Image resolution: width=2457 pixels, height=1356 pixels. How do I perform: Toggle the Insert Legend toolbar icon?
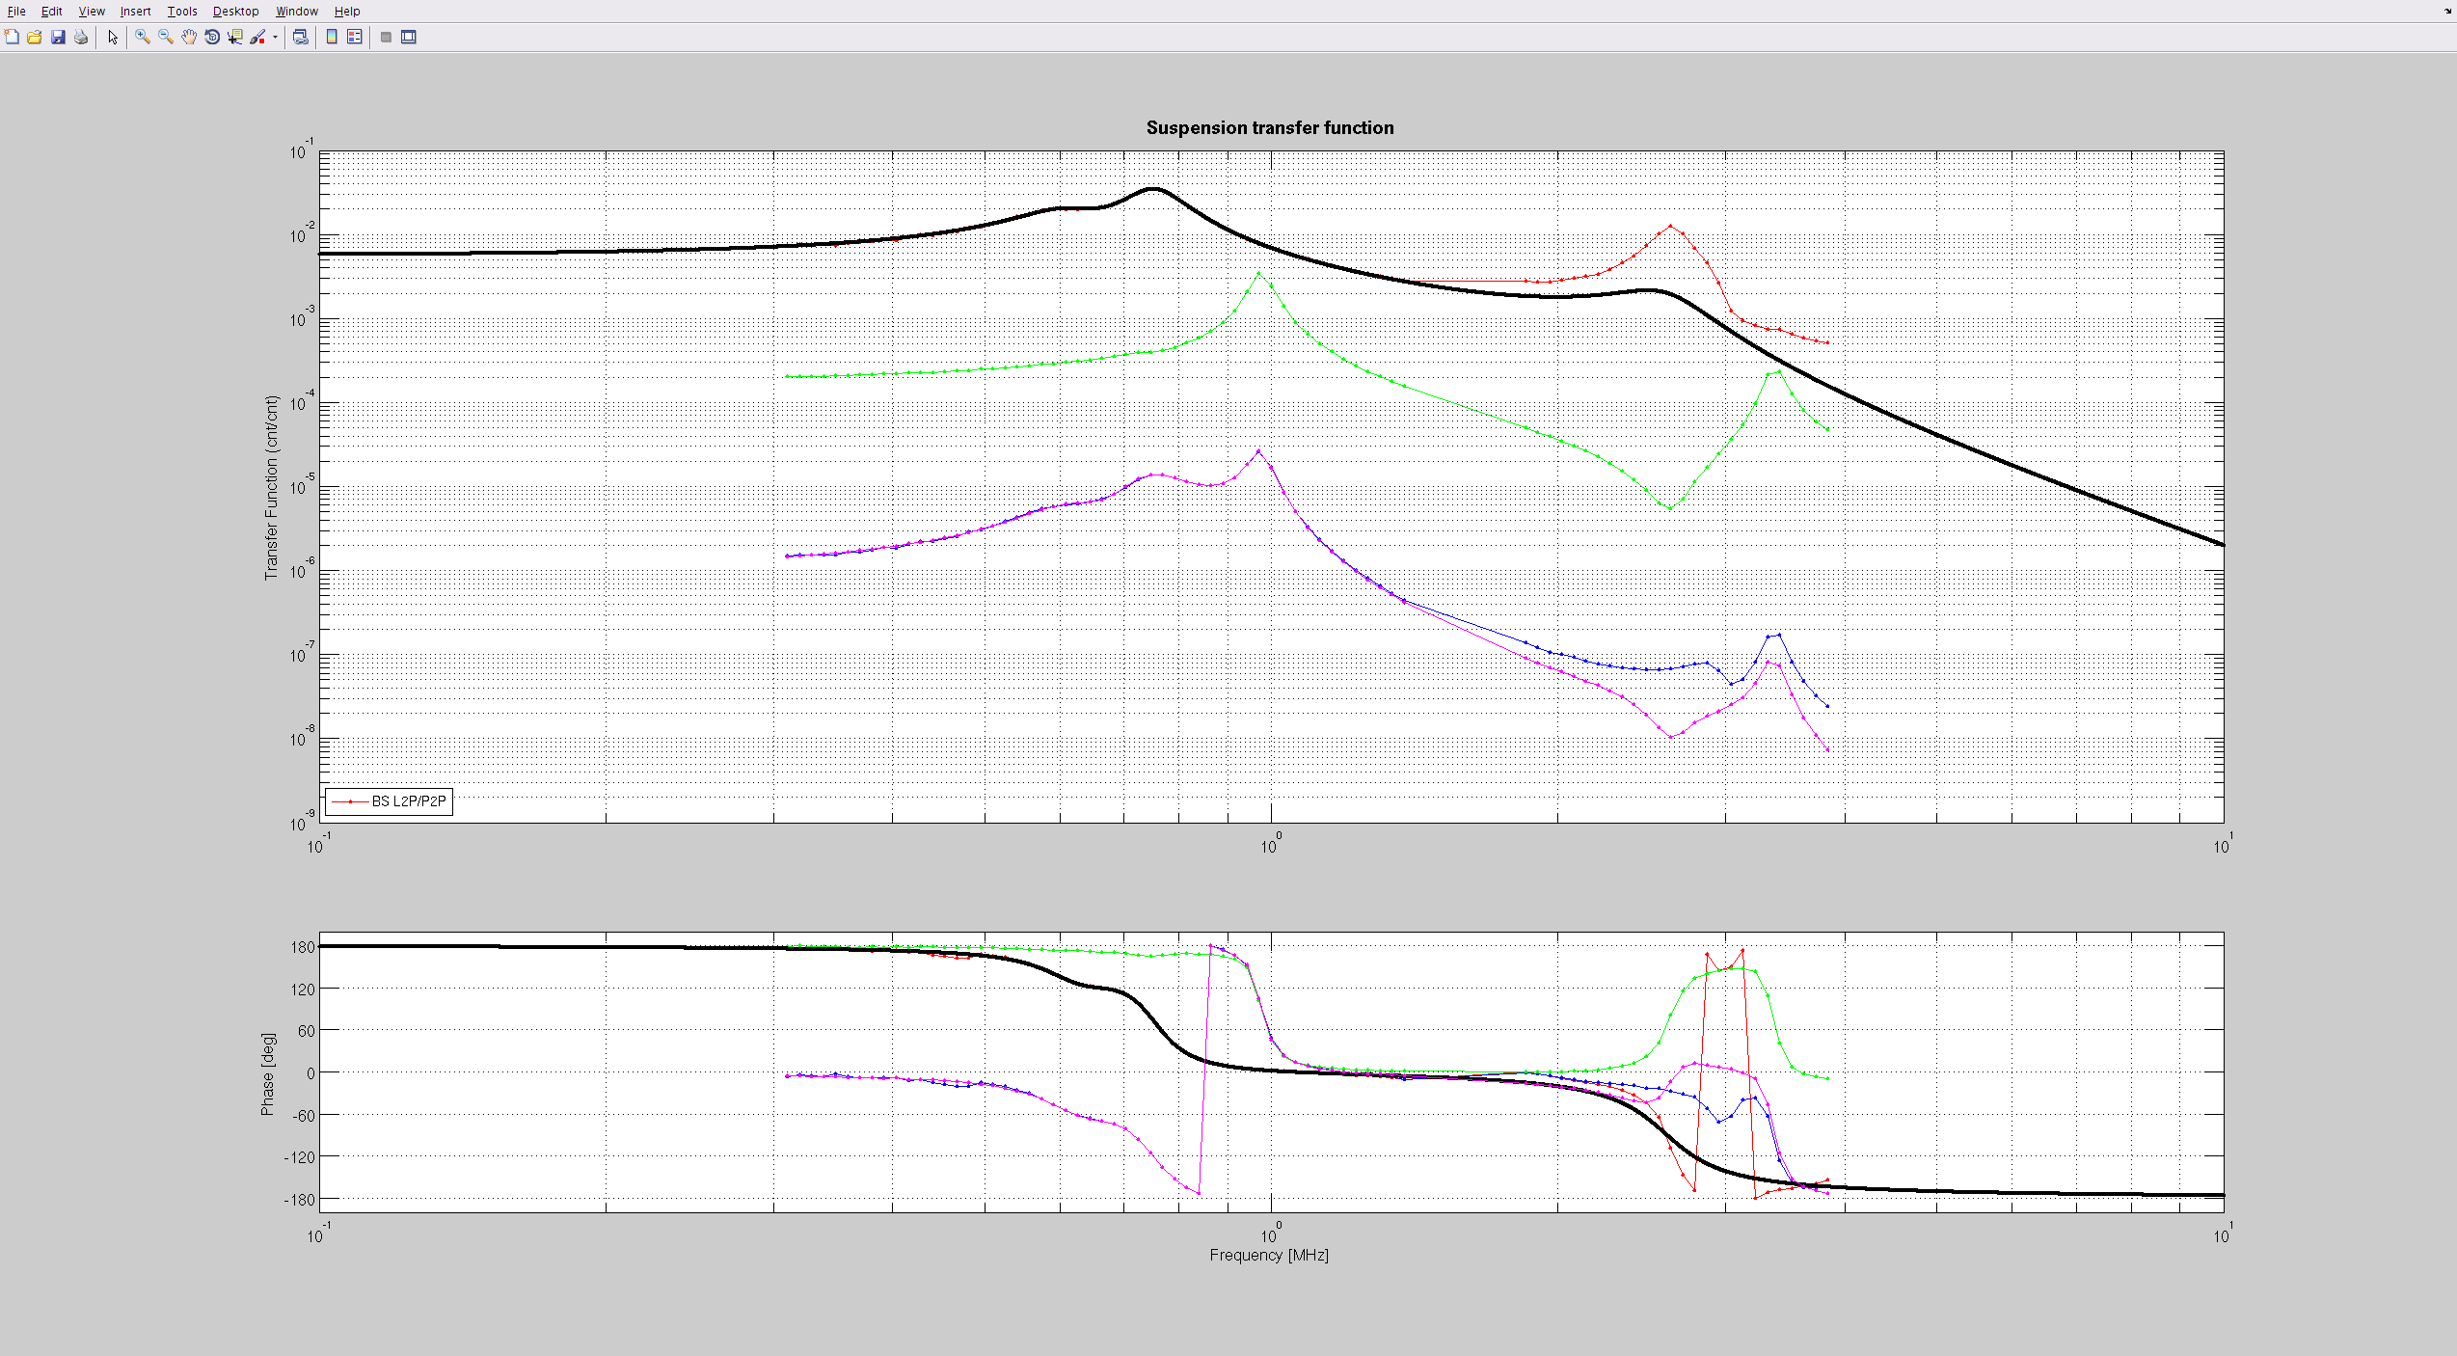(x=355, y=37)
